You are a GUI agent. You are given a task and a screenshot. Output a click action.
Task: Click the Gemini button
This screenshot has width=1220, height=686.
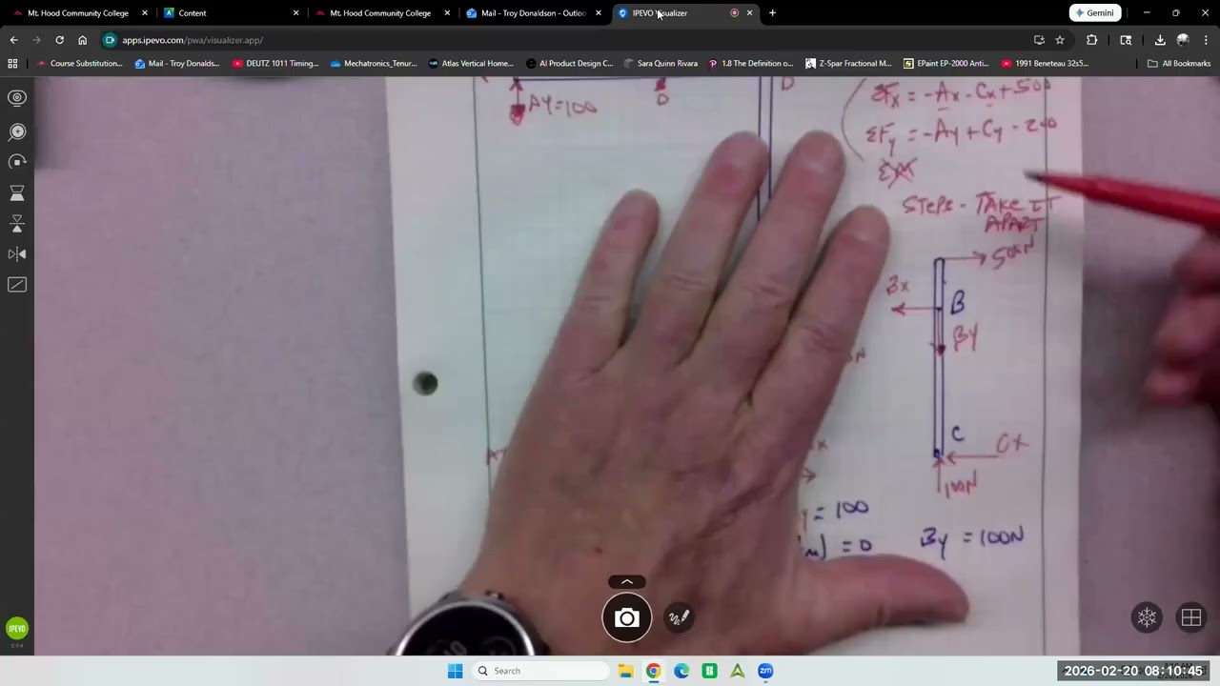pyautogui.click(x=1095, y=13)
